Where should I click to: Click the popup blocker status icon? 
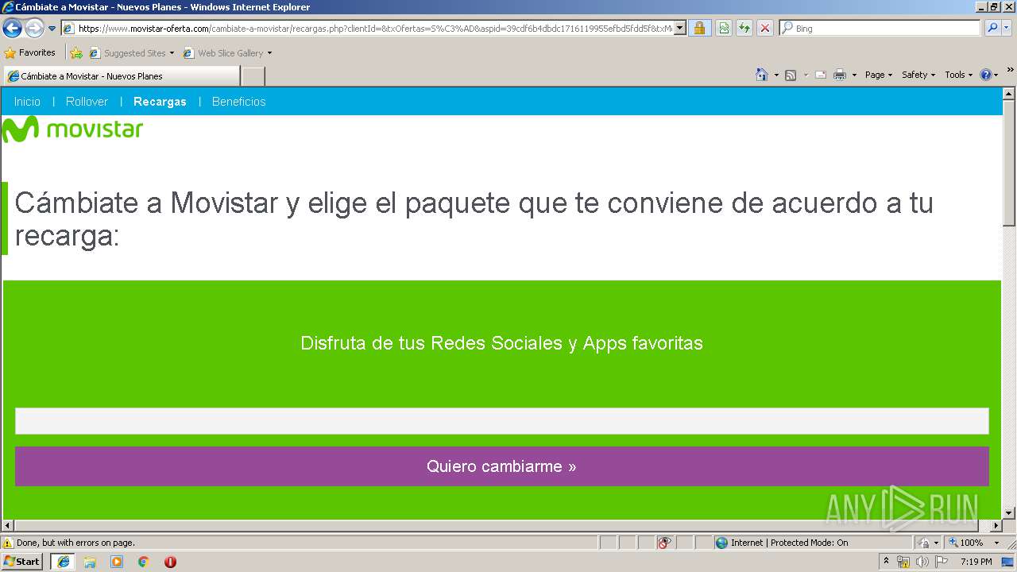[x=664, y=543]
